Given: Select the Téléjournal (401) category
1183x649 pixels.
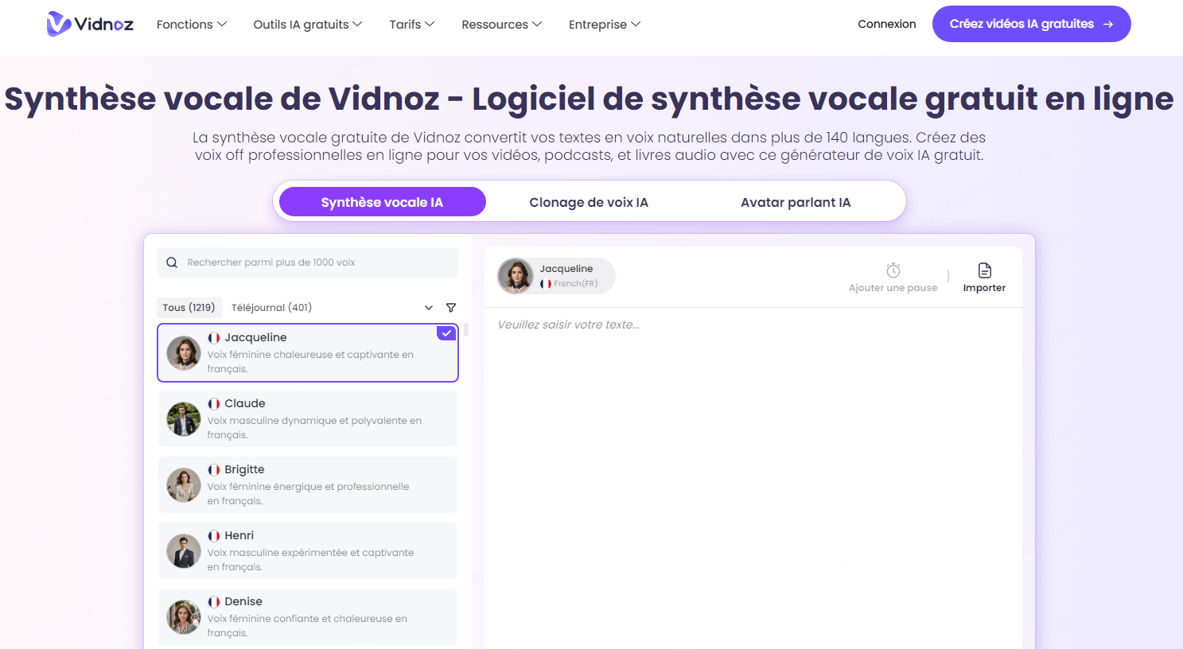Looking at the screenshot, I should [271, 308].
